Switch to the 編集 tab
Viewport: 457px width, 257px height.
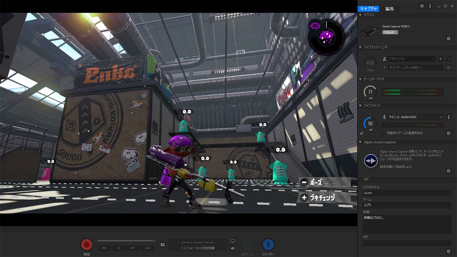point(390,9)
